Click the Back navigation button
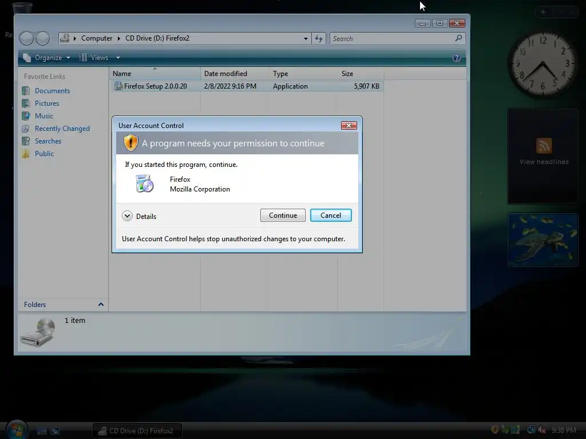 tap(26, 38)
